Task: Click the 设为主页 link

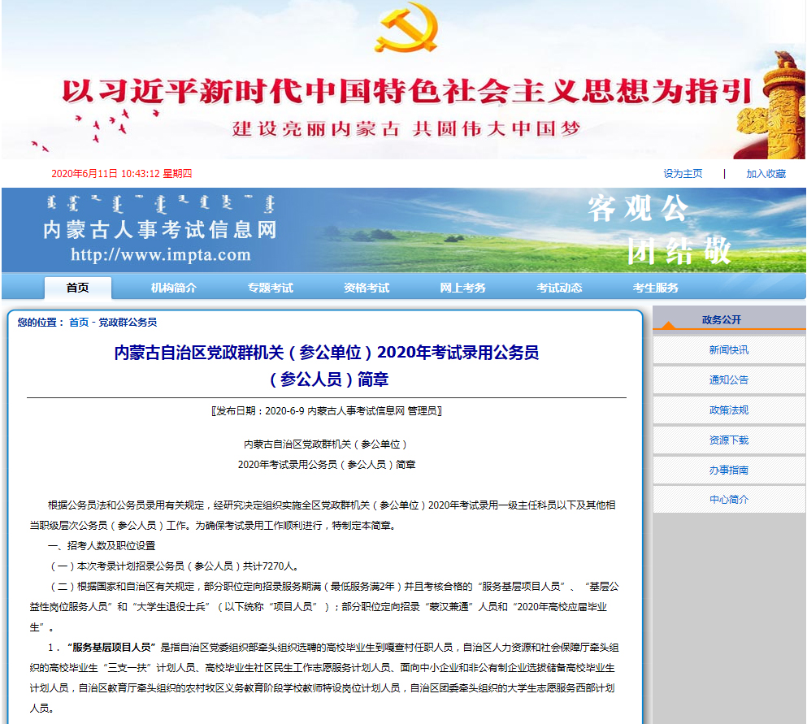Action: point(682,173)
